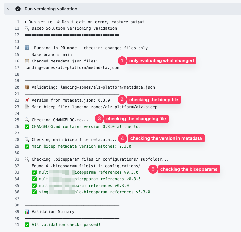Click the chart icon next to Validation Summary

[27, 212]
